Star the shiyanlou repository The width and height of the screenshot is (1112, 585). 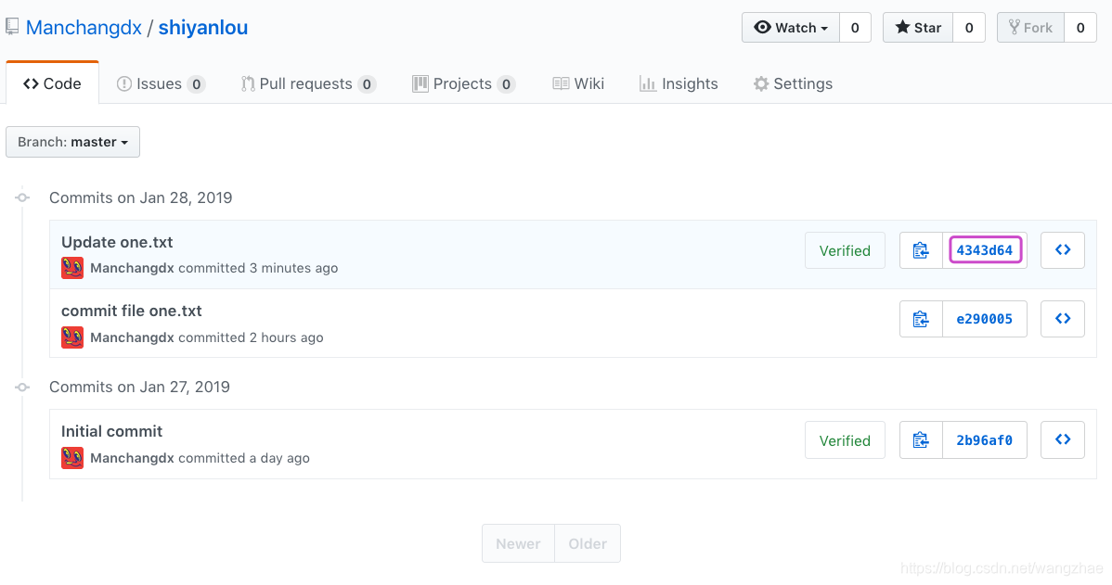pyautogui.click(x=918, y=28)
